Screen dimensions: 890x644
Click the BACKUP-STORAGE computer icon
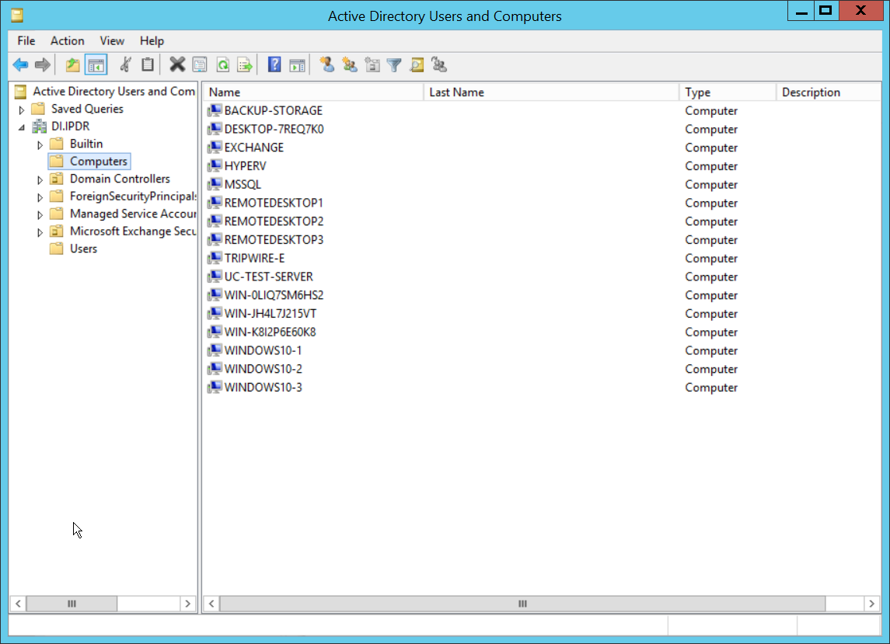pyautogui.click(x=215, y=110)
